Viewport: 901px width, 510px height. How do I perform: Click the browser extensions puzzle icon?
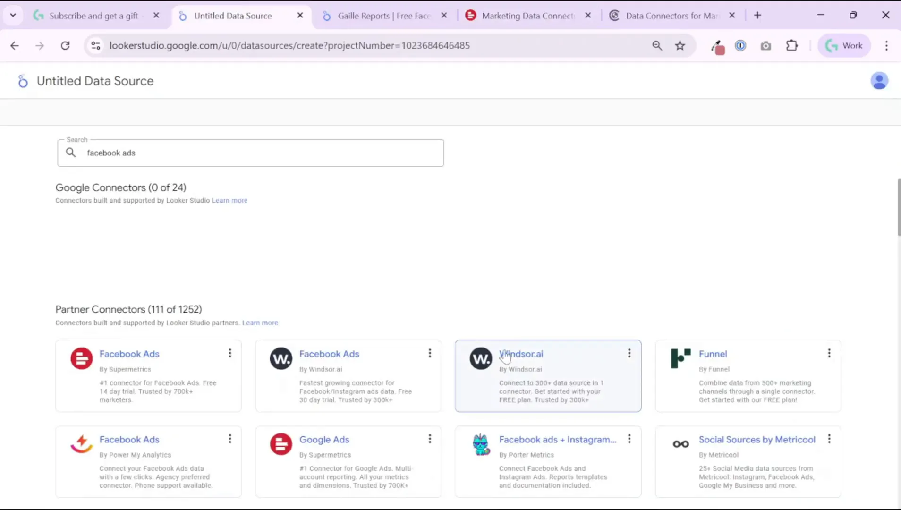coord(792,45)
